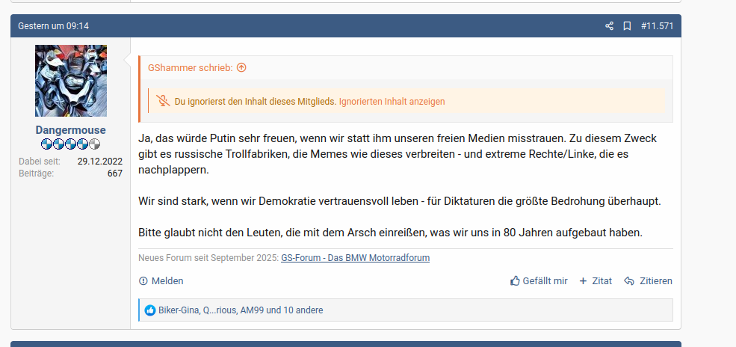This screenshot has height=347, width=736.
Task: Open the GS-Forum BMW Motorradforum signature link
Action: click(355, 258)
